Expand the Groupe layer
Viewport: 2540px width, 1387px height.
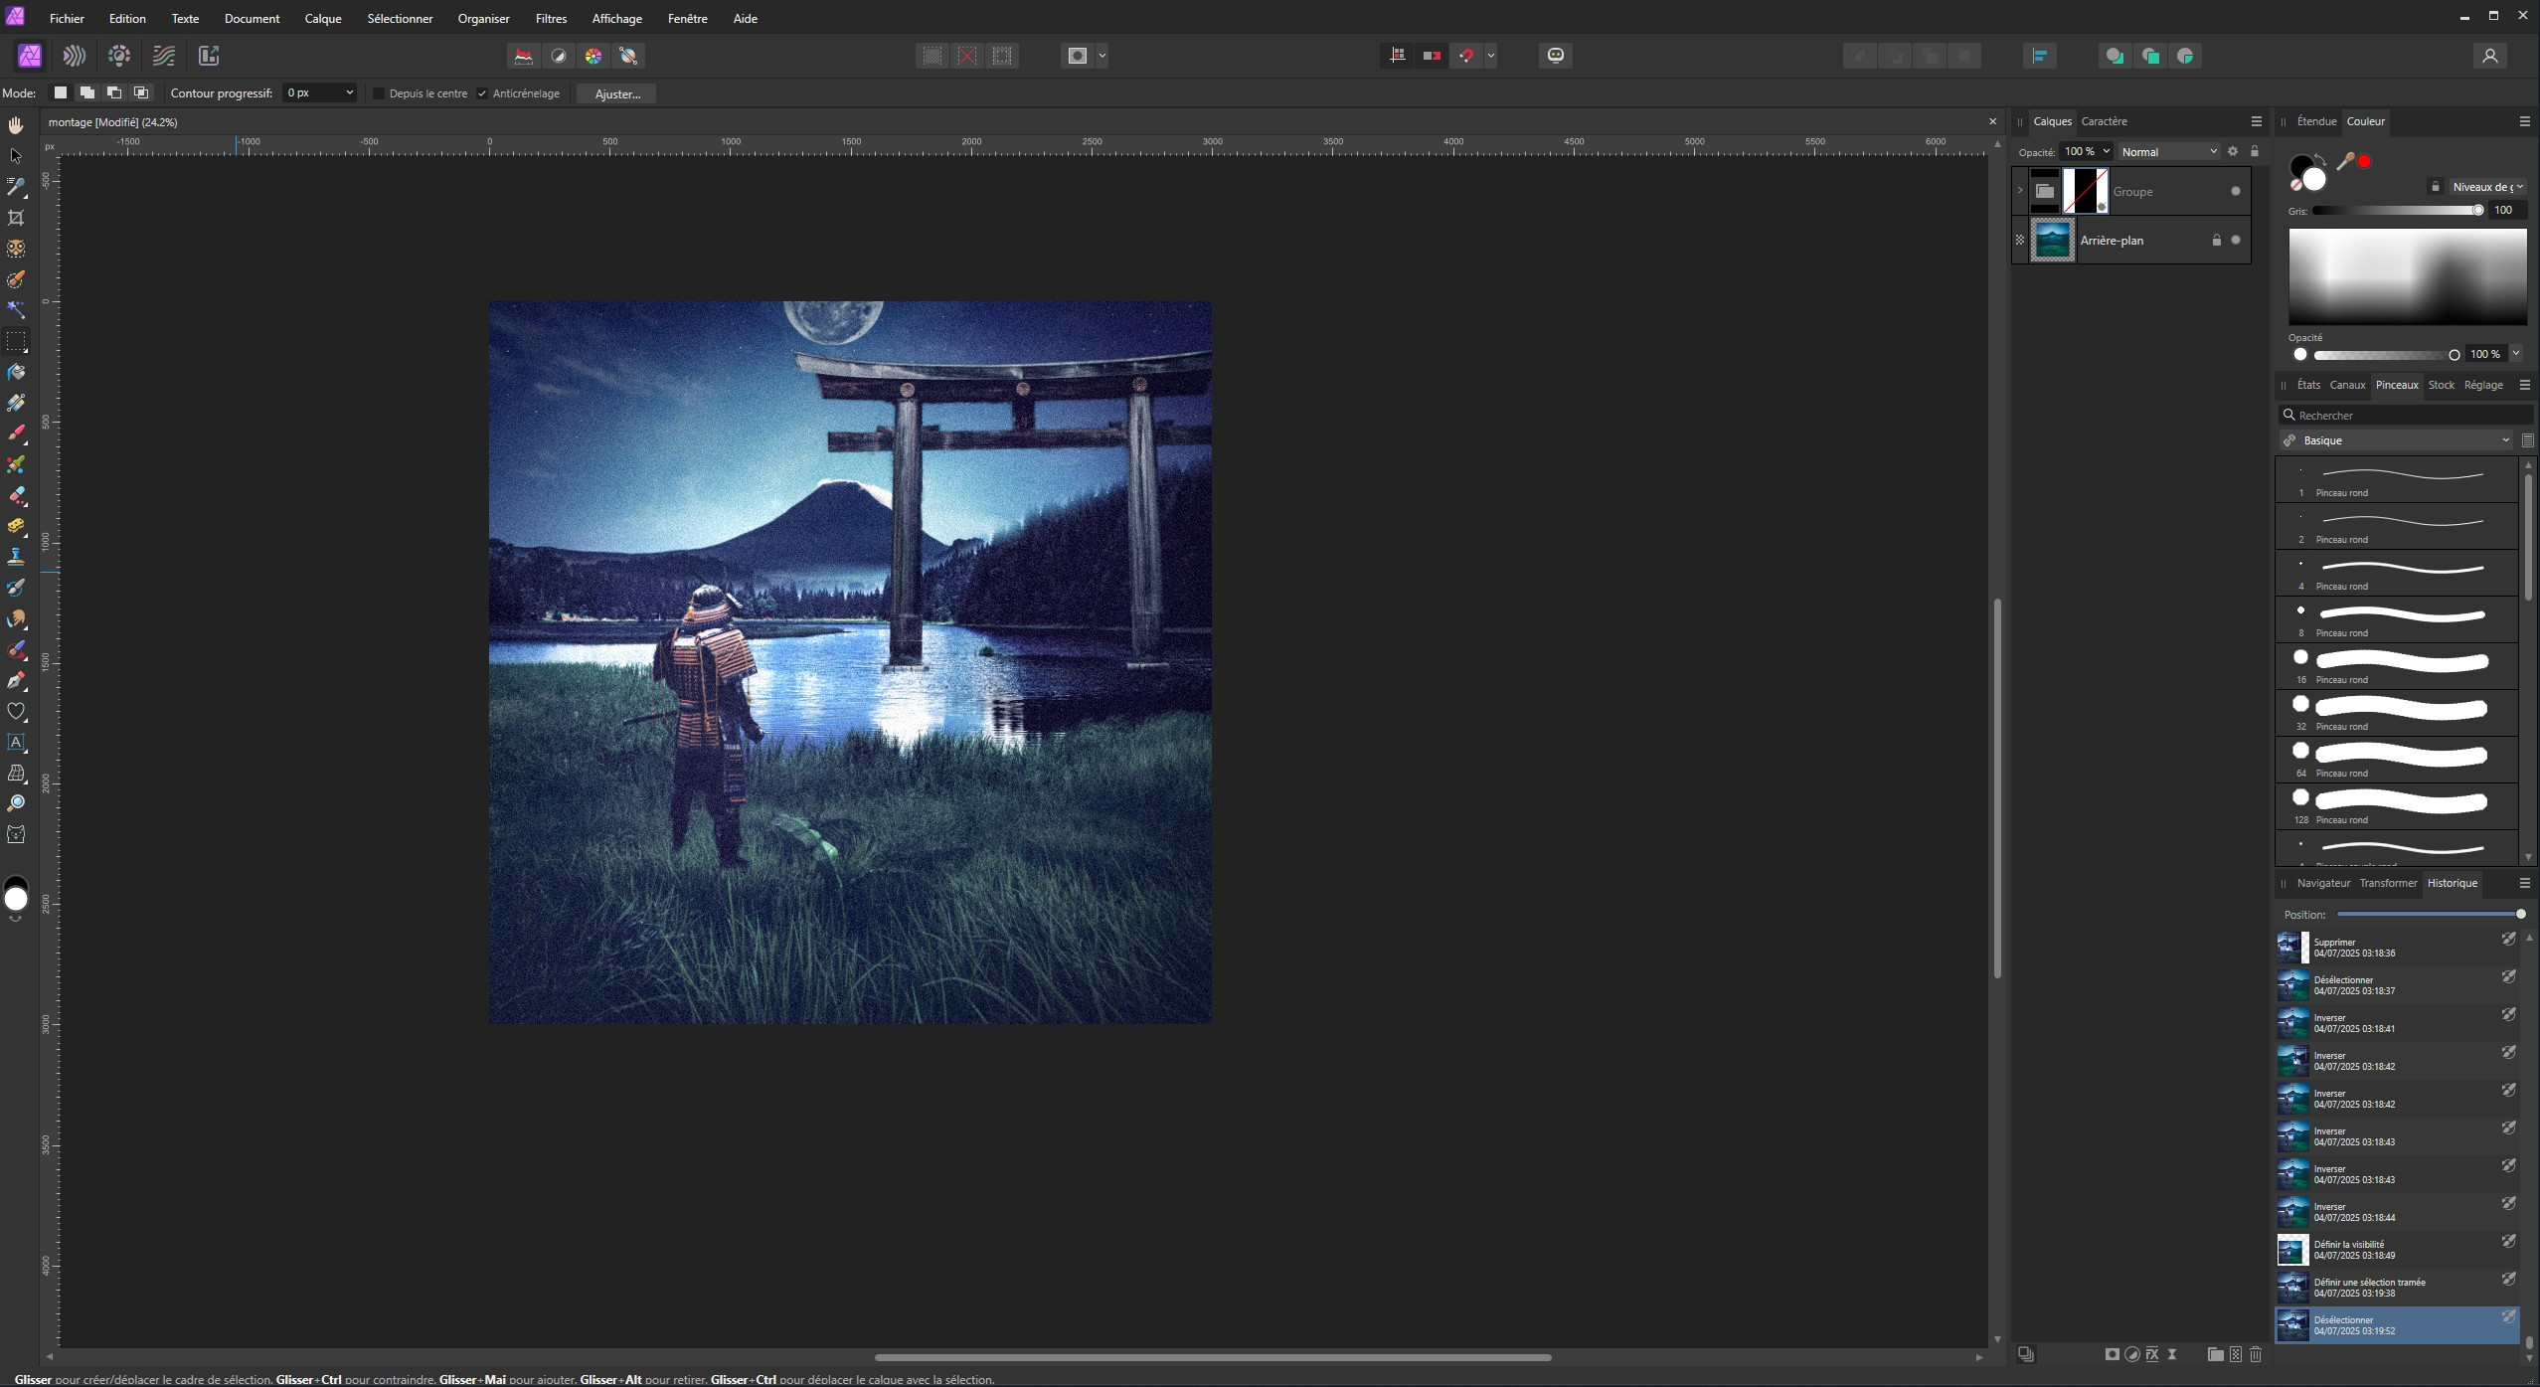click(x=2019, y=190)
